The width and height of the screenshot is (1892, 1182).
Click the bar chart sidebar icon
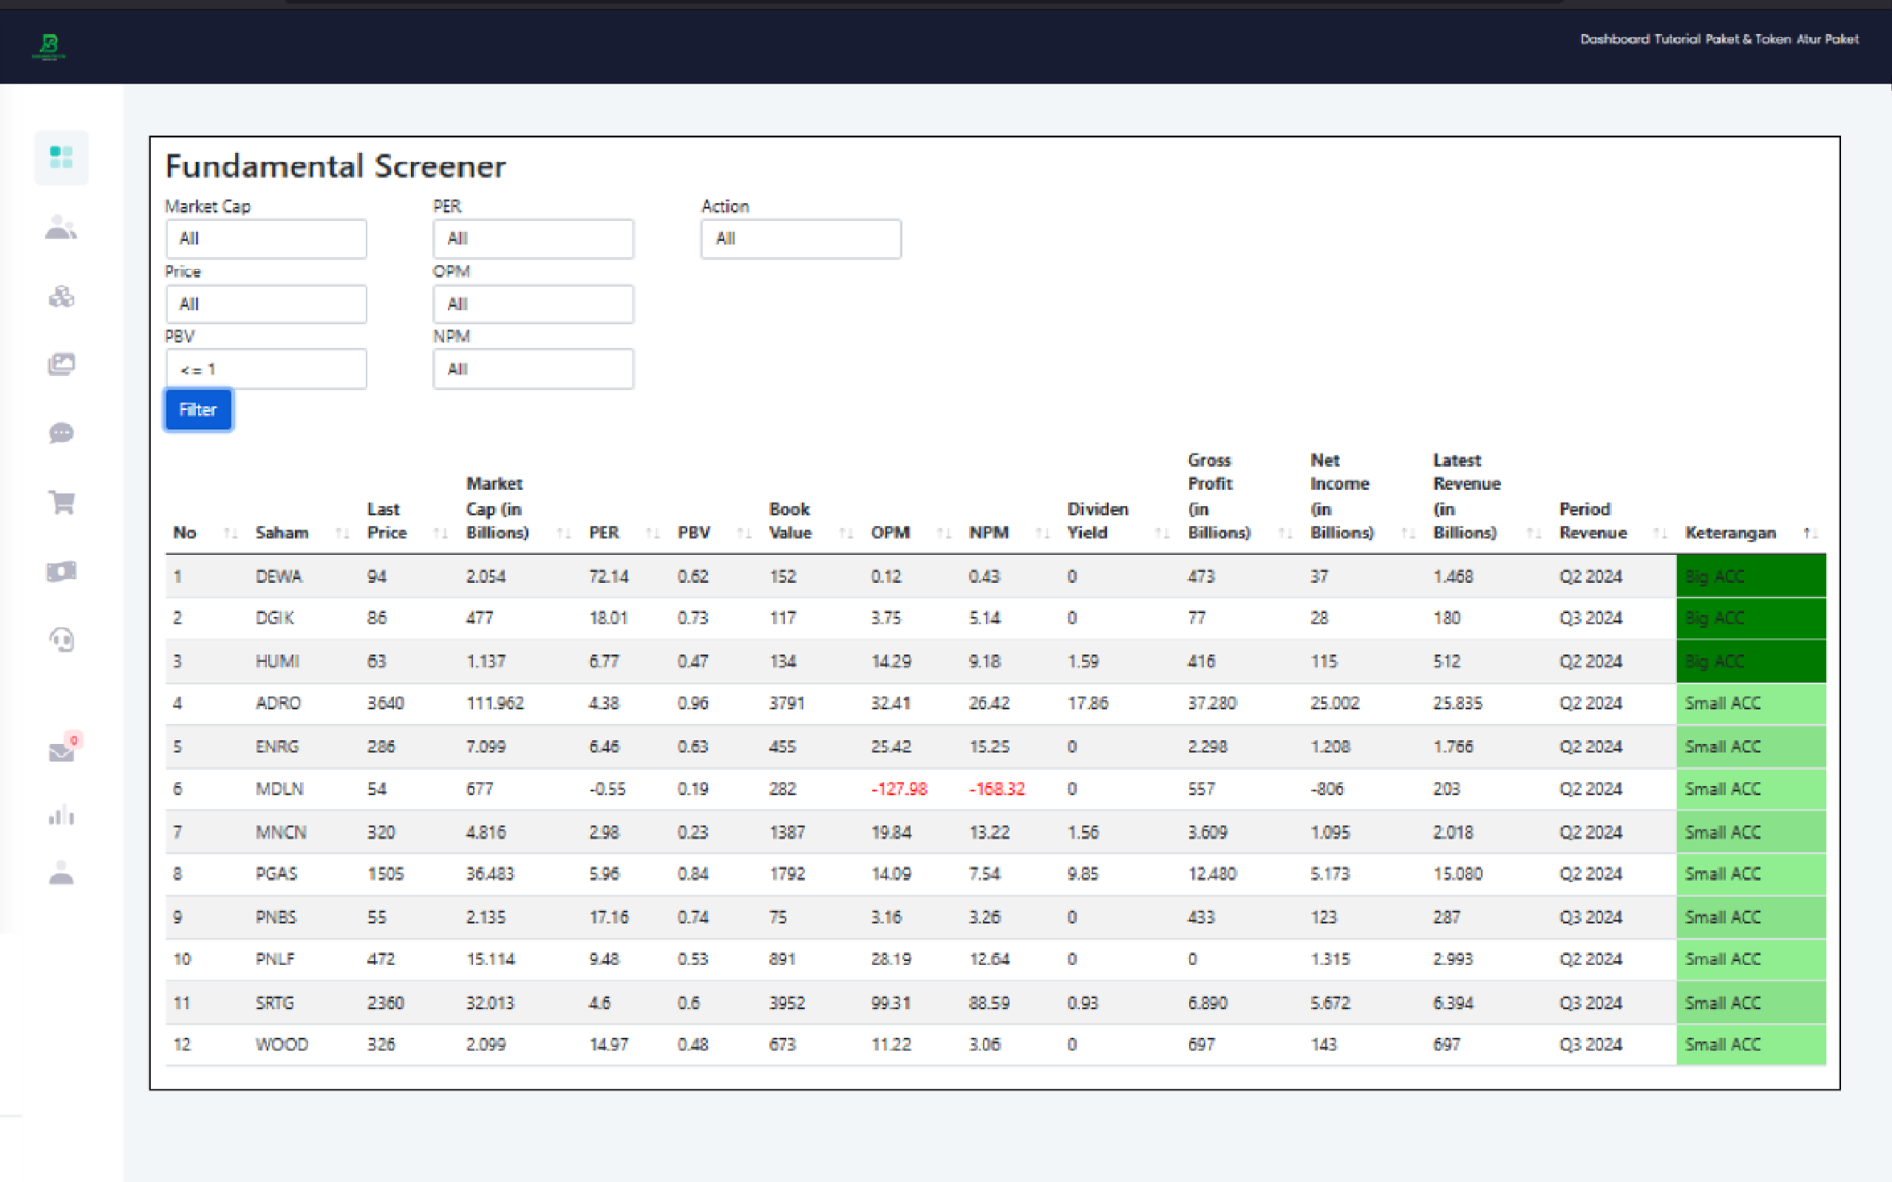point(61,816)
